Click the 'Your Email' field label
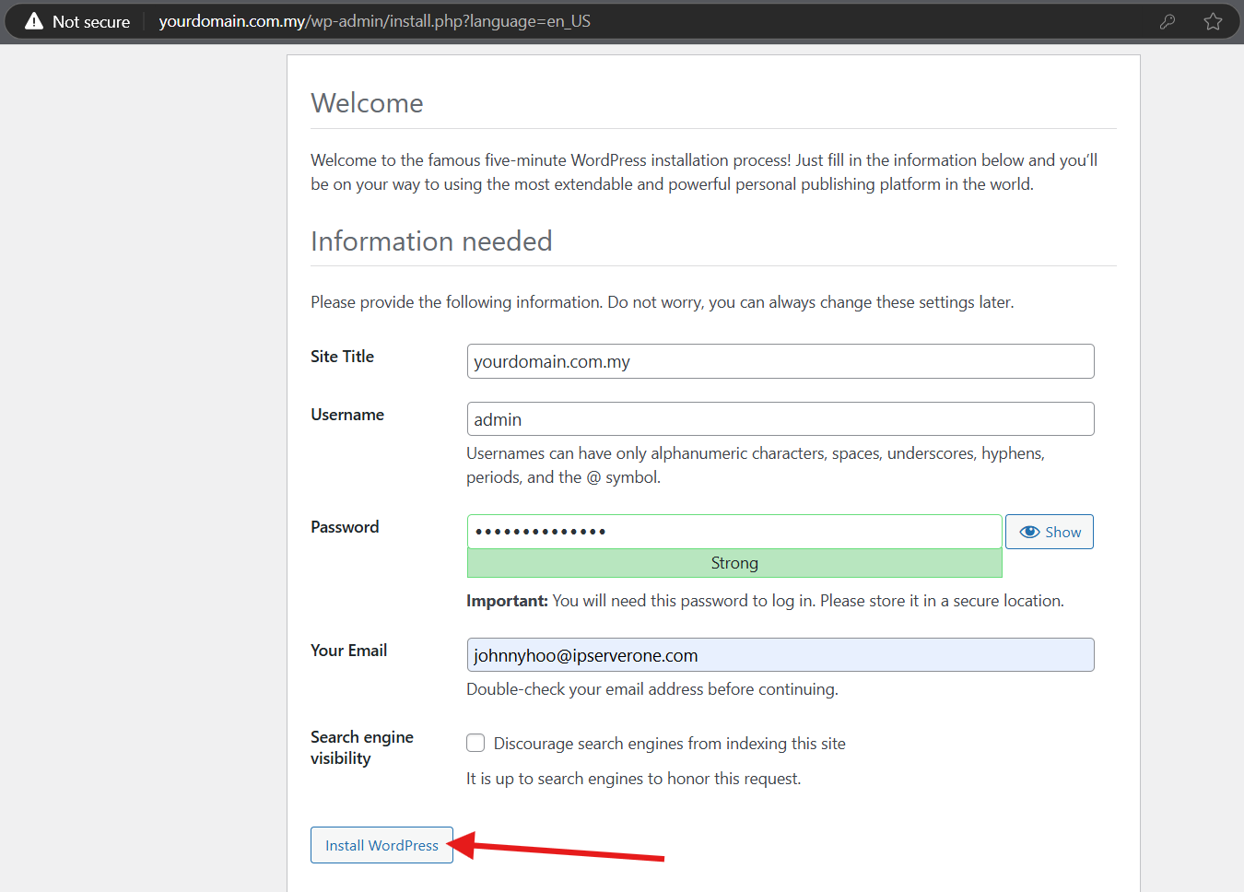1244x892 pixels. (x=348, y=651)
